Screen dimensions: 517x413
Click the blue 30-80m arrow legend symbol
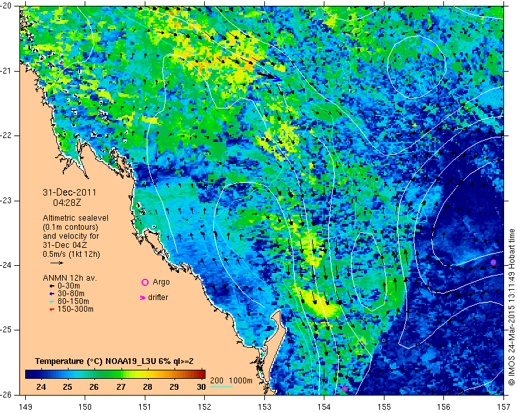point(52,294)
